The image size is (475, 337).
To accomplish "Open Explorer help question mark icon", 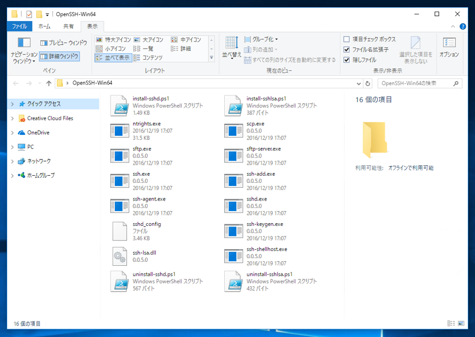I will pos(463,27).
